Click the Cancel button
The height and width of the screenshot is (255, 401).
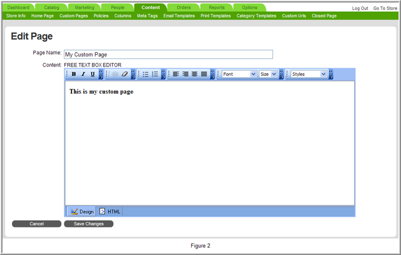37,224
